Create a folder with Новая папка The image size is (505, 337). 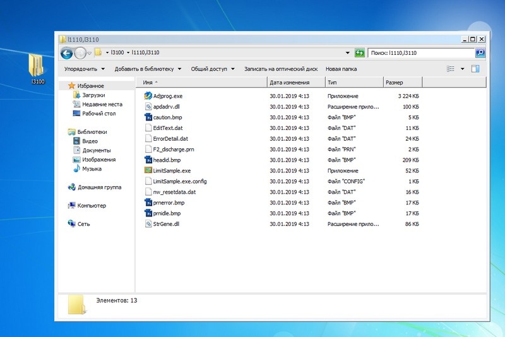341,69
